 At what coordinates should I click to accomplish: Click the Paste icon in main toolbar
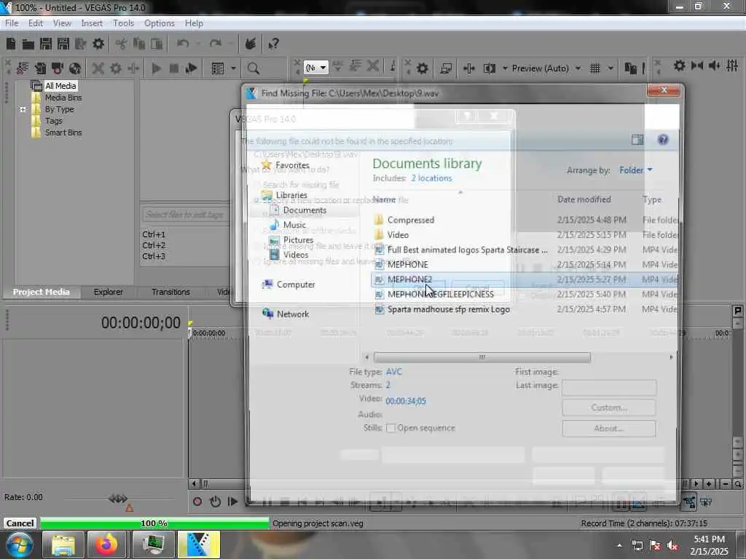157,44
